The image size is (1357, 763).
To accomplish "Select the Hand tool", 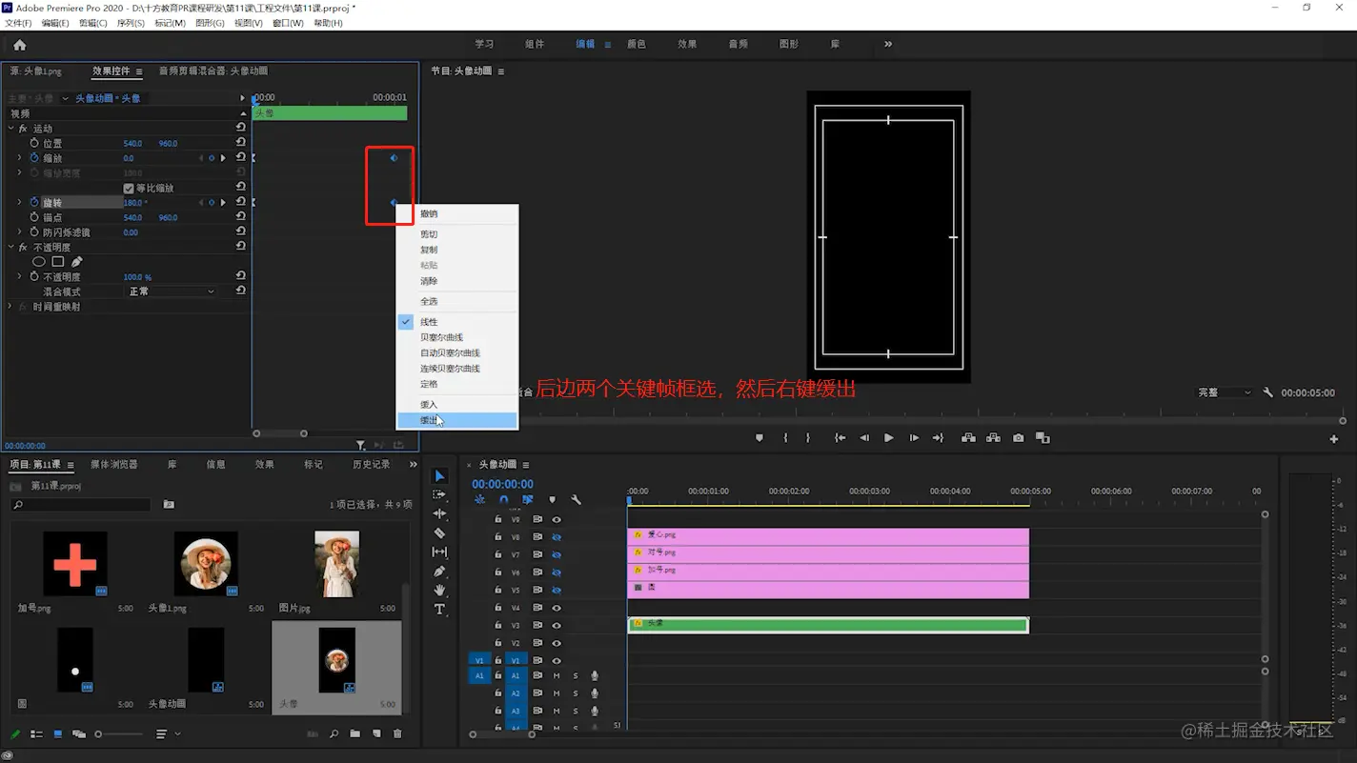I will (x=439, y=590).
